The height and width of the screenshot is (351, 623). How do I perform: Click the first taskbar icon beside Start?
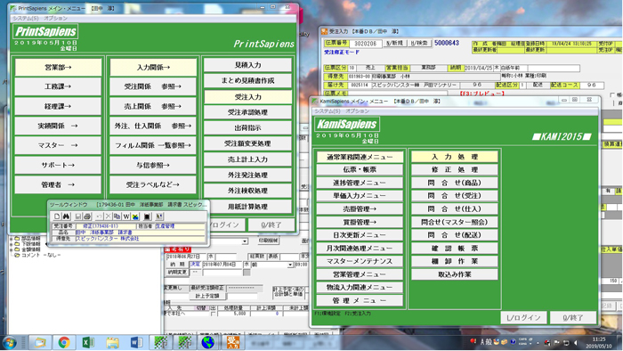[40, 342]
